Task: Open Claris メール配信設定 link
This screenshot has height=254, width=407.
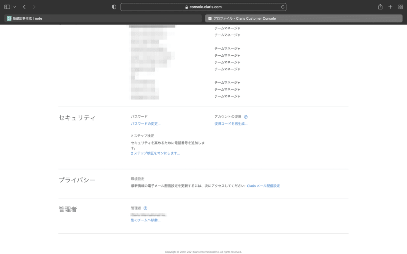Action: [264, 185]
